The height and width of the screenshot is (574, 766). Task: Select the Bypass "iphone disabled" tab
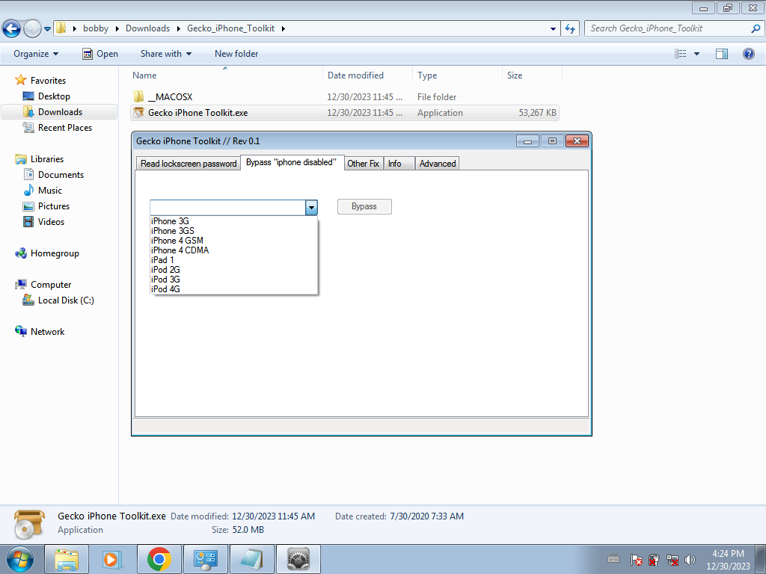point(291,162)
